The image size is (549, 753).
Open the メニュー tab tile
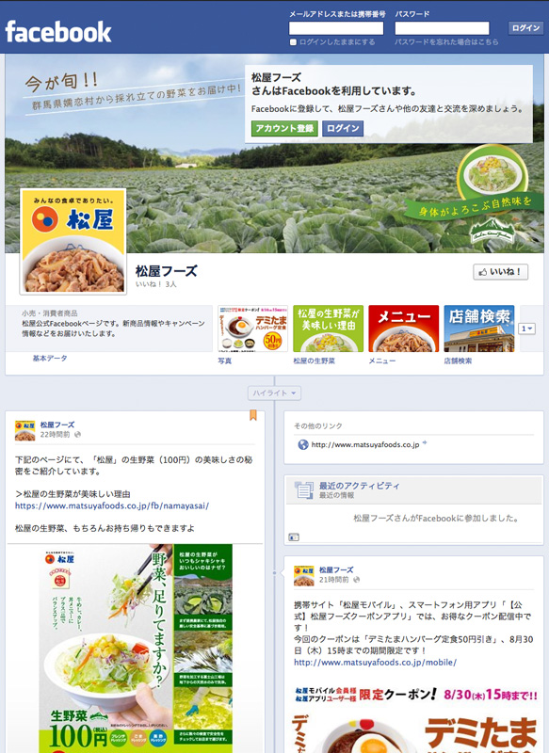pos(403,328)
